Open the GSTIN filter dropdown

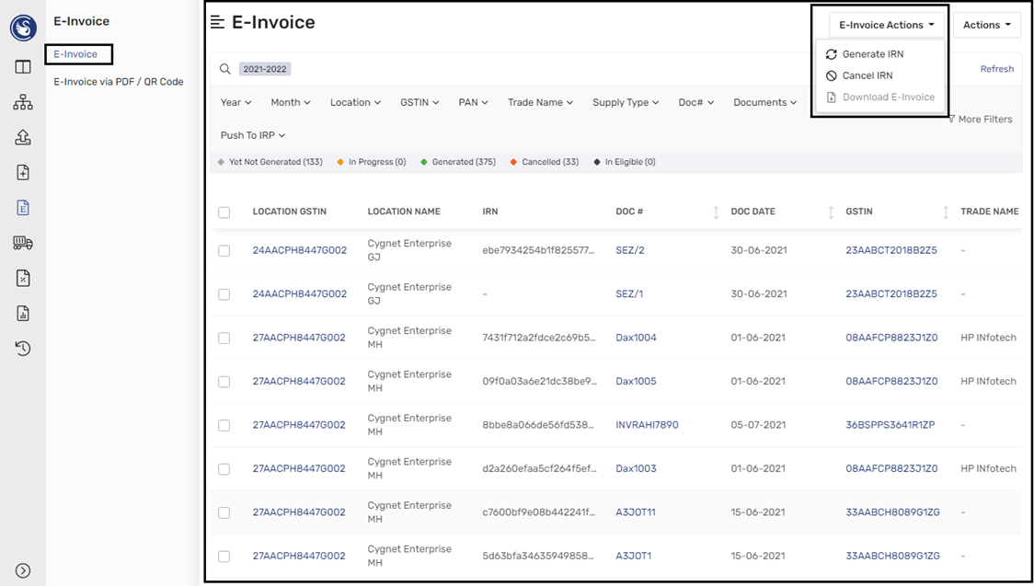[x=419, y=102]
